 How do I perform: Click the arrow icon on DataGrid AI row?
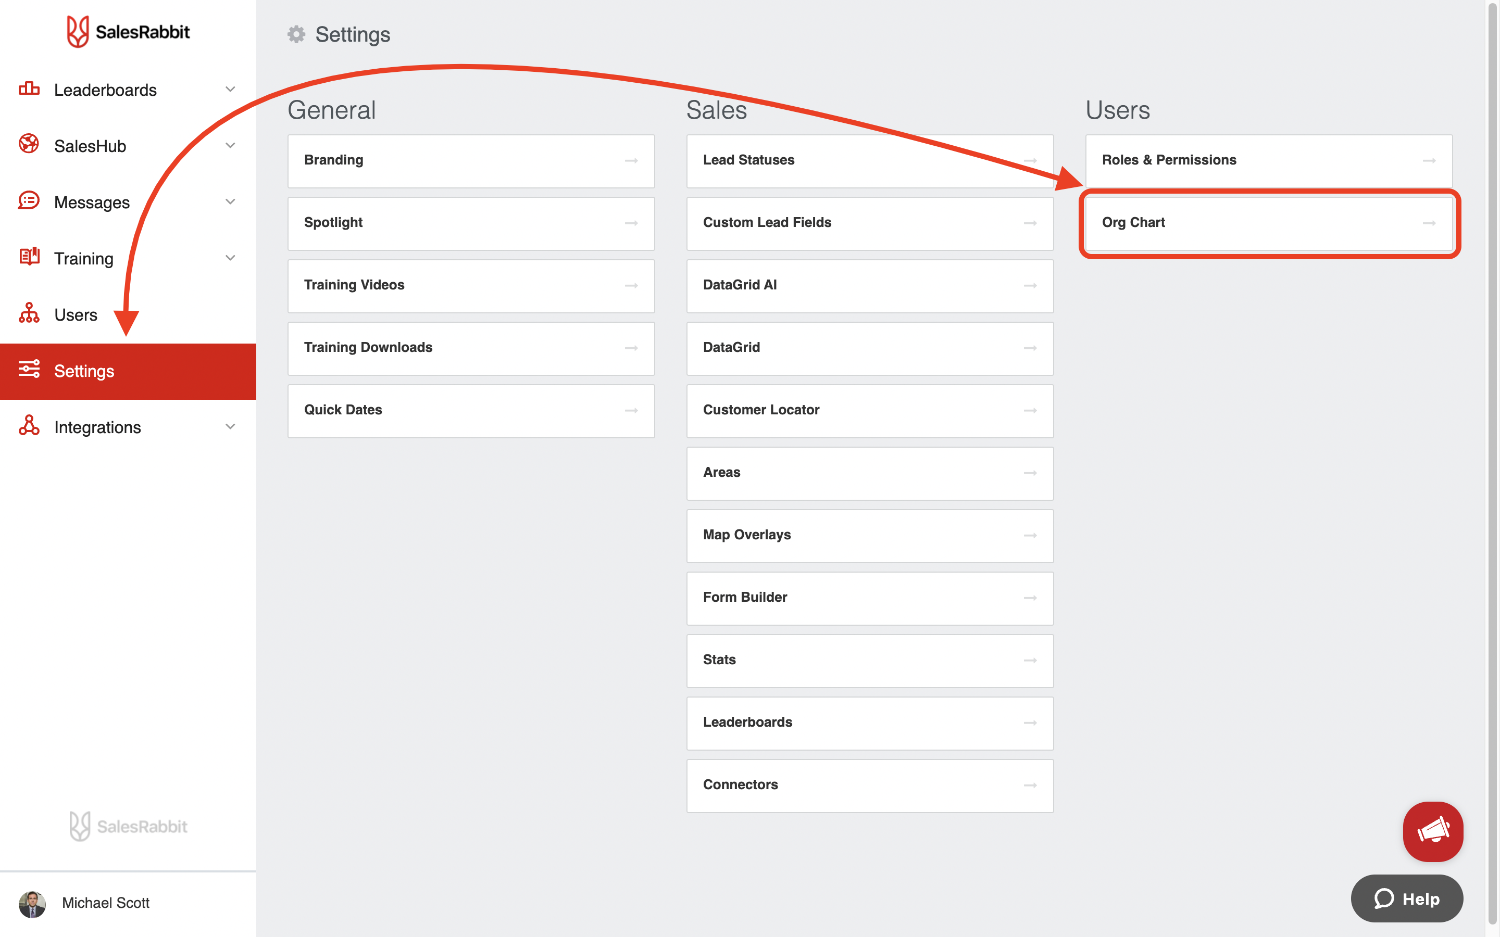point(1030,286)
